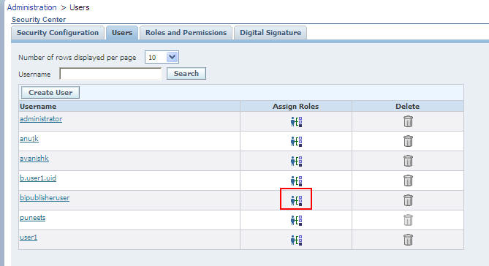Open the puneets user link
489x266 pixels.
point(32,217)
